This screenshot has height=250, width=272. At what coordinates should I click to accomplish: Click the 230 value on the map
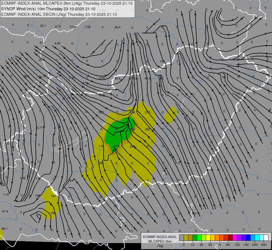pos(101,163)
